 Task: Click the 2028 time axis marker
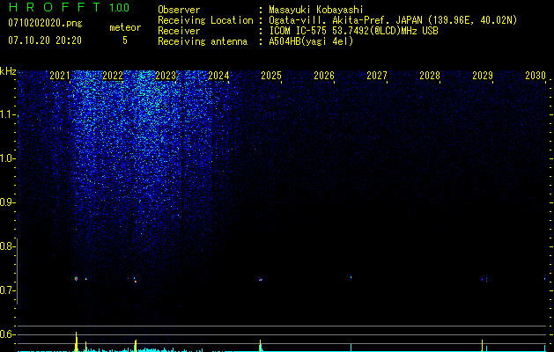pyautogui.click(x=430, y=76)
